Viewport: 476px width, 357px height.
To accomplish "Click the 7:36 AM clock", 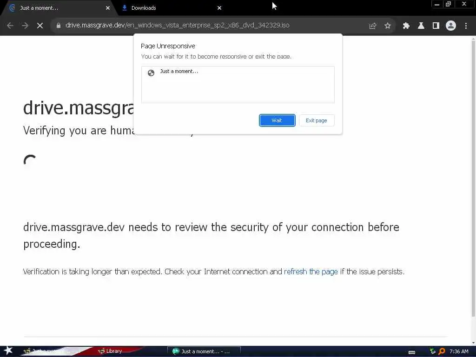I will pyautogui.click(x=459, y=351).
